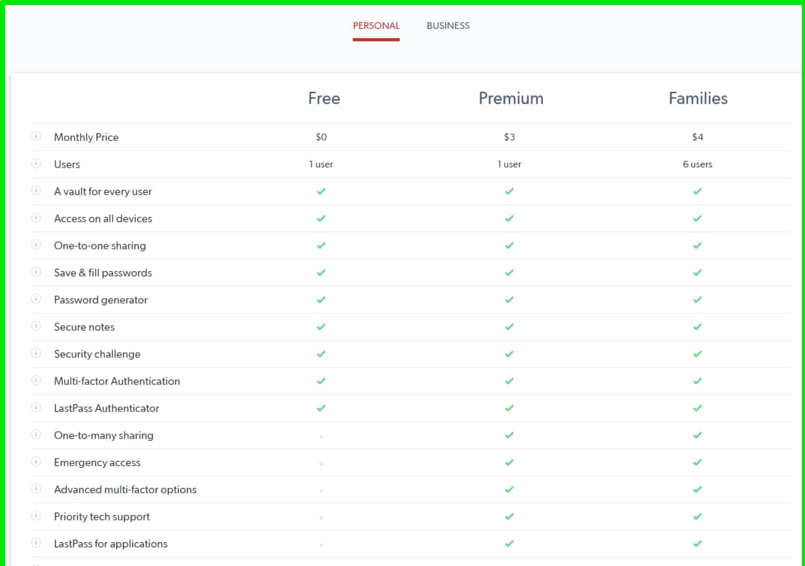Screen dimensions: 805x566
Task: Show info for Secure notes
Action: click(x=36, y=326)
